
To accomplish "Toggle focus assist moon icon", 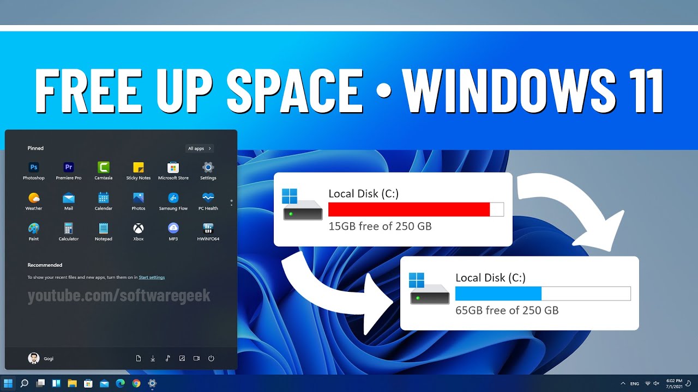I will pos(689,383).
